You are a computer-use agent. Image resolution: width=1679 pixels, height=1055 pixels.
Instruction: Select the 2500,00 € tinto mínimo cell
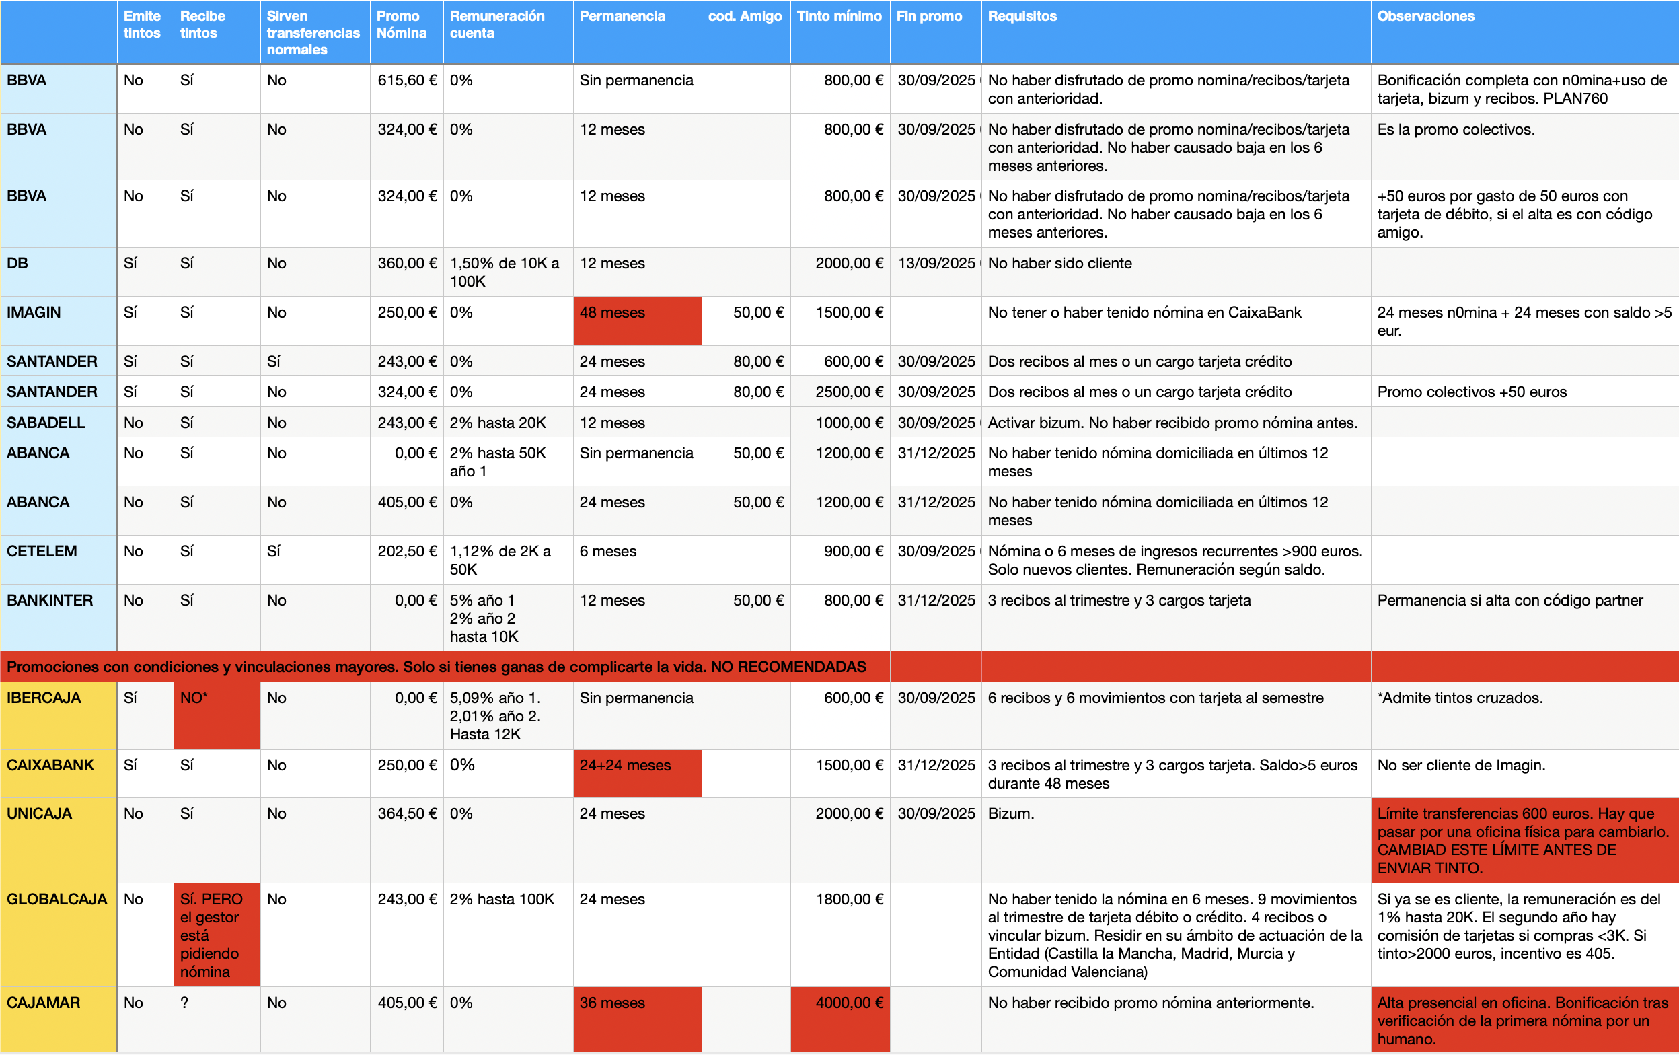pos(840,391)
